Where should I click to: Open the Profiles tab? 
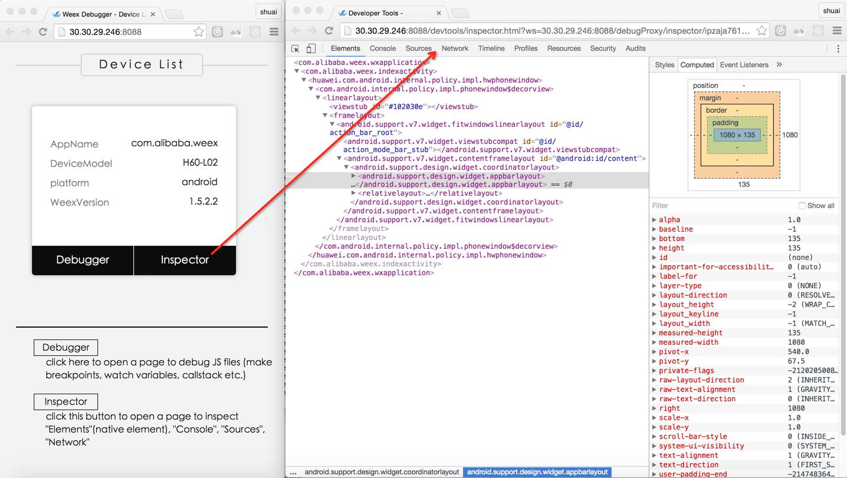[526, 48]
